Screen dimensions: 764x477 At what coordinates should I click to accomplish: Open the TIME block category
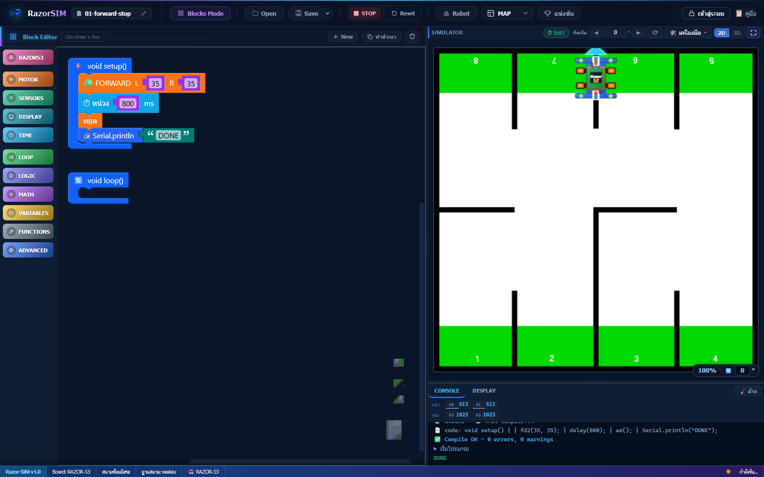(x=28, y=135)
